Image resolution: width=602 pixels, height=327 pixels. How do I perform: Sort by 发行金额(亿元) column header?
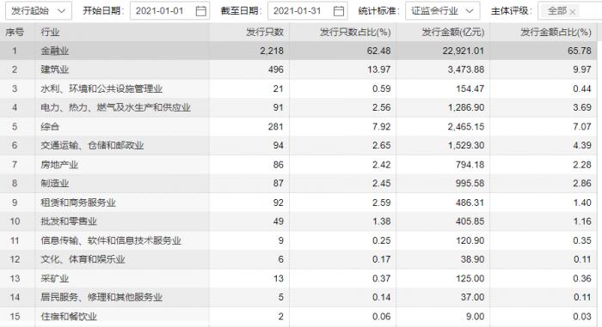click(x=453, y=33)
